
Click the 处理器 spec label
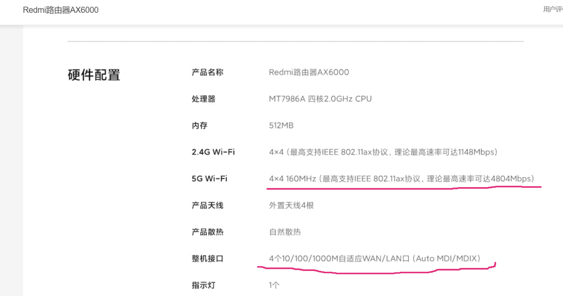point(203,99)
